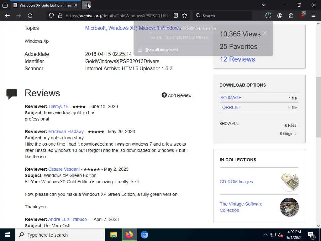
Task: Click the Add Review button
Action: pyautogui.click(x=176, y=95)
